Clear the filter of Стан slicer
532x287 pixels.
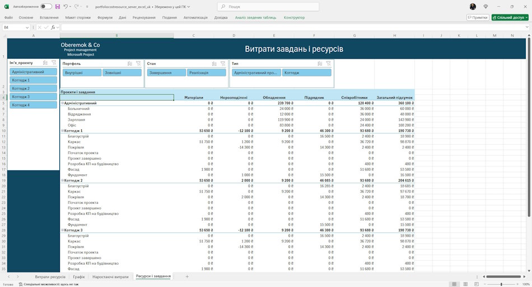[222, 63]
